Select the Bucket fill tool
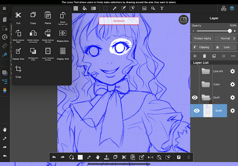This screenshot has height=166, width=238. (x=84, y=8)
